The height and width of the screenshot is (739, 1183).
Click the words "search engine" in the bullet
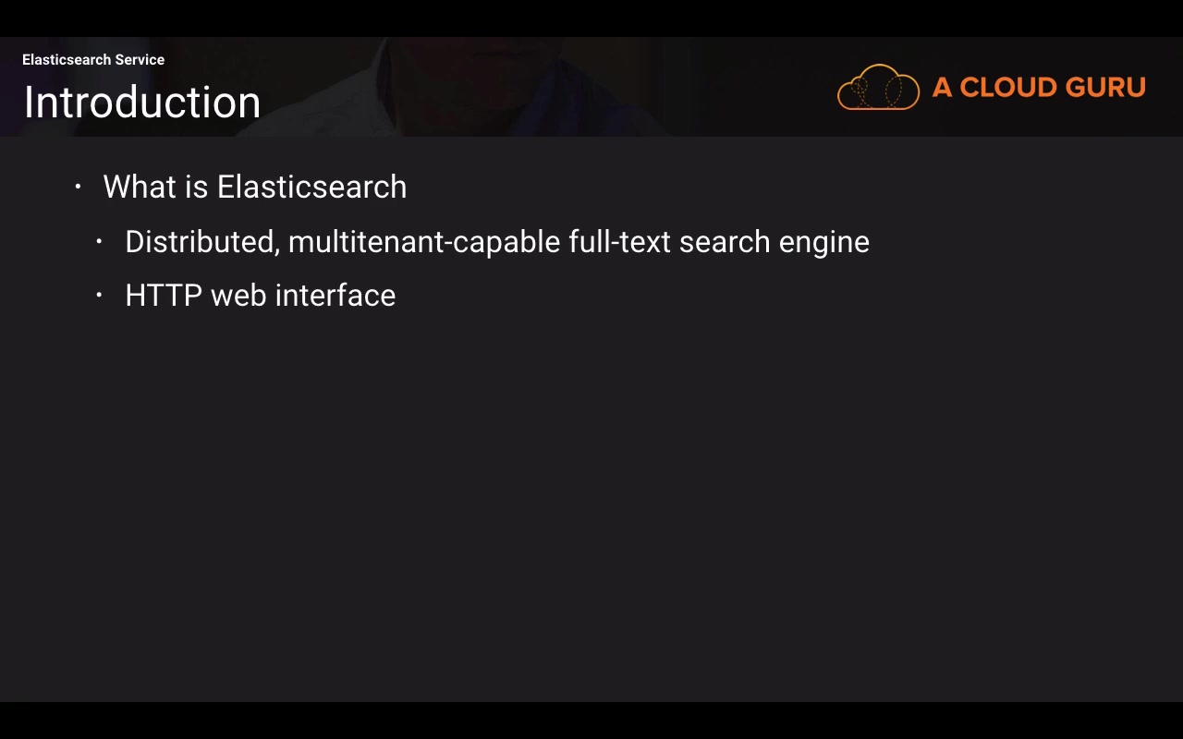pos(774,242)
